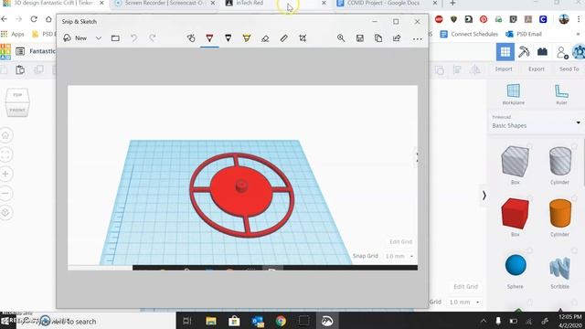
Task: Open the Basic Shapes dropdown
Action: [536, 122]
